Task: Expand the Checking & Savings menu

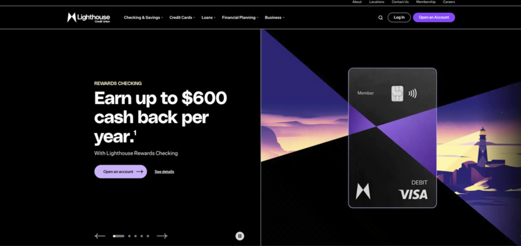Action: [143, 18]
